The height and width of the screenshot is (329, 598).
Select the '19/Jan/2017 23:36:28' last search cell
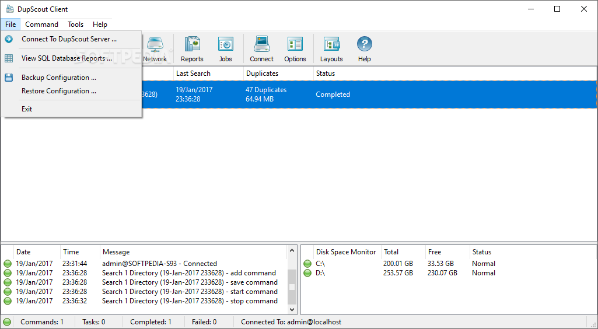coord(194,94)
